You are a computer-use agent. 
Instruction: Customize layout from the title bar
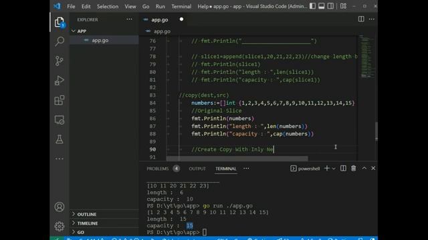coord(343,6)
